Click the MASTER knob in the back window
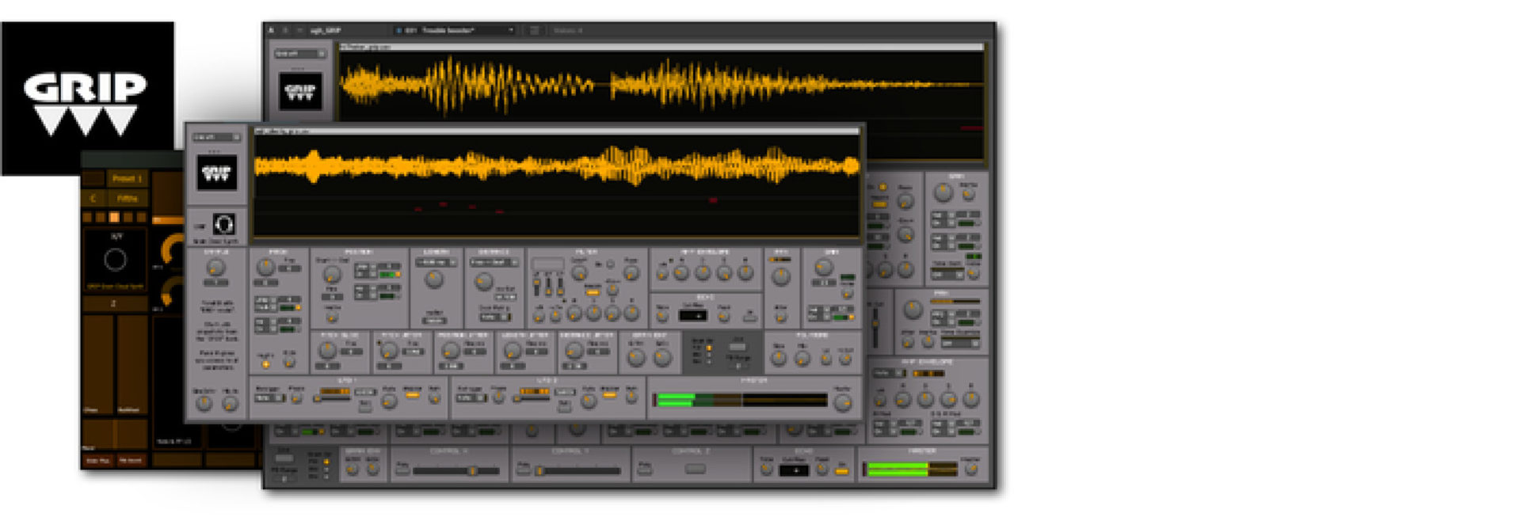The height and width of the screenshot is (521, 1521). (970, 469)
